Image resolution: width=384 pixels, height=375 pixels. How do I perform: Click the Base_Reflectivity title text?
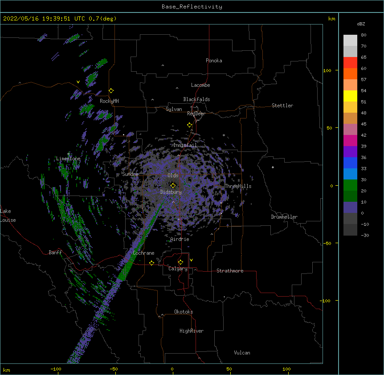(x=192, y=7)
